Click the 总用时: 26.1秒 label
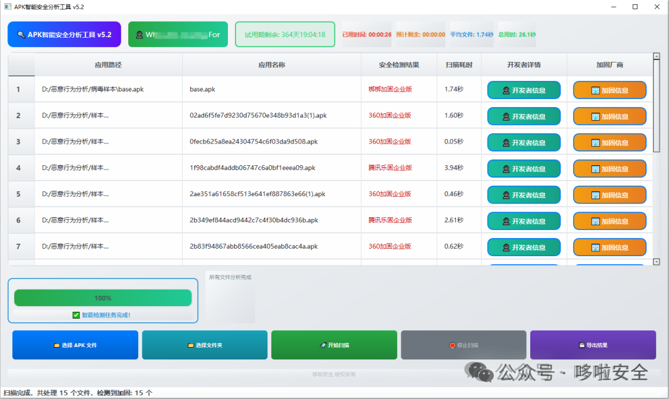 point(517,35)
